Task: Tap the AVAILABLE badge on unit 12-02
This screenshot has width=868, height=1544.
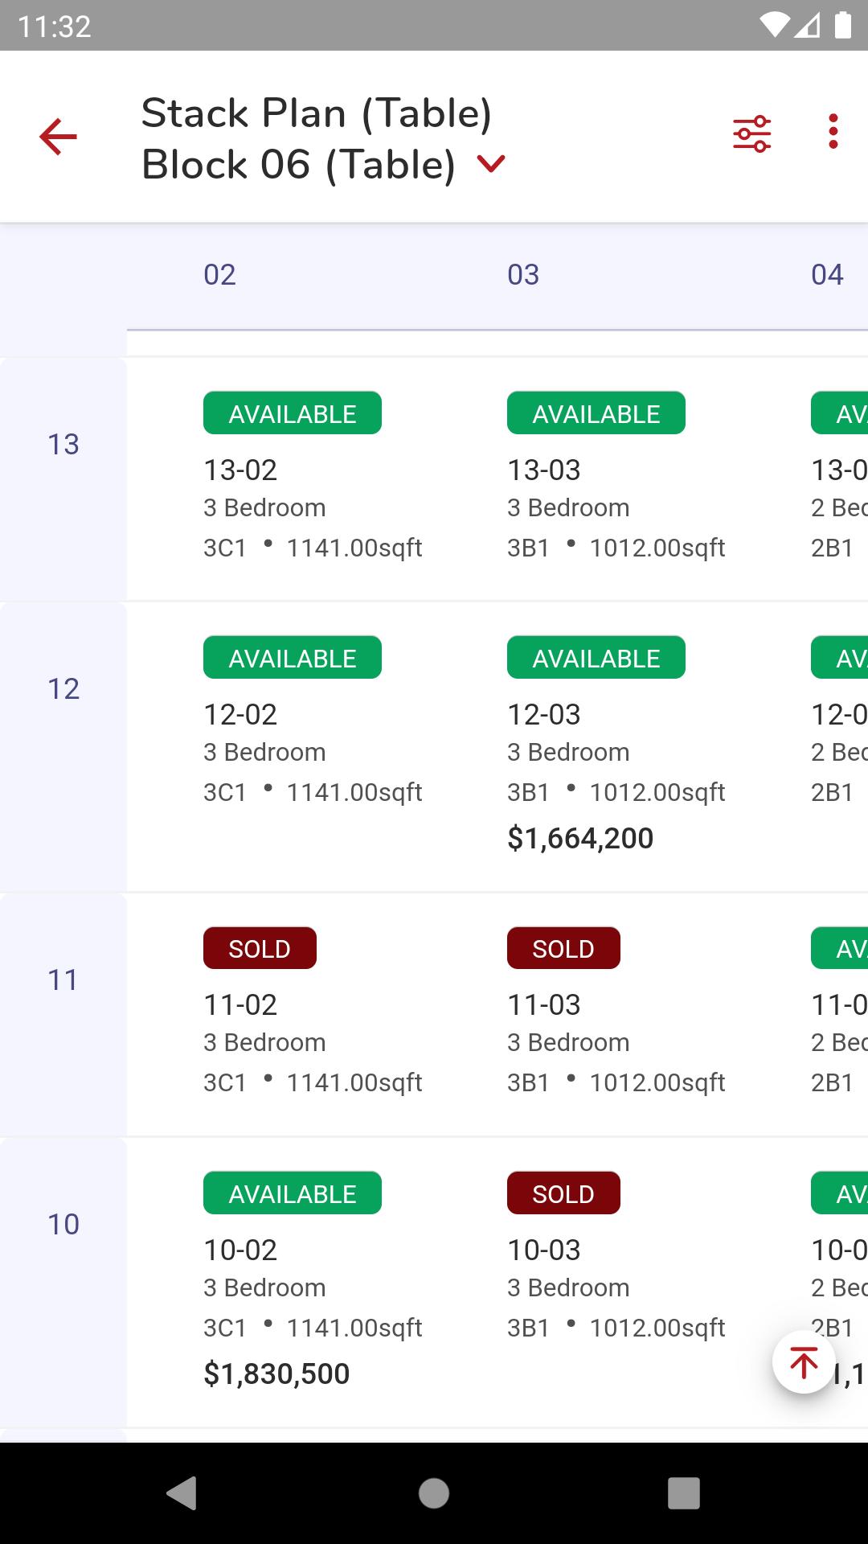Action: click(293, 659)
